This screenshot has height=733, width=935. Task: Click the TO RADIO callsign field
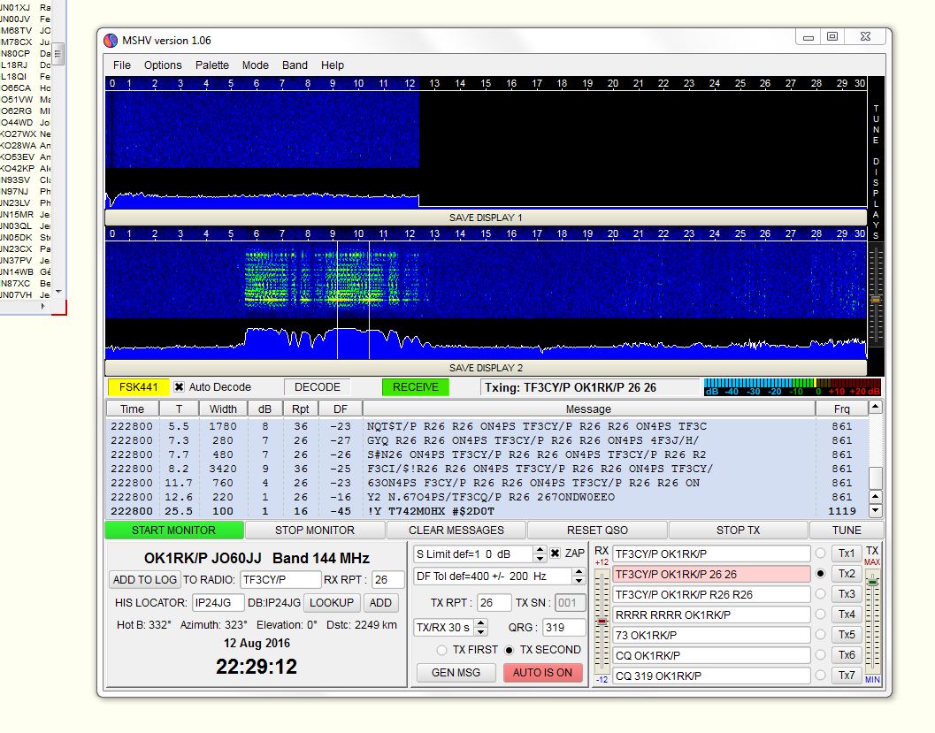point(280,579)
